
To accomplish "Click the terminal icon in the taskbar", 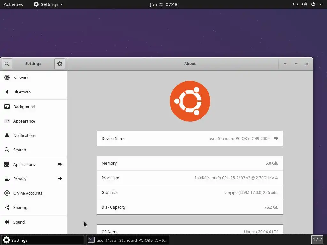I will tap(91, 240).
